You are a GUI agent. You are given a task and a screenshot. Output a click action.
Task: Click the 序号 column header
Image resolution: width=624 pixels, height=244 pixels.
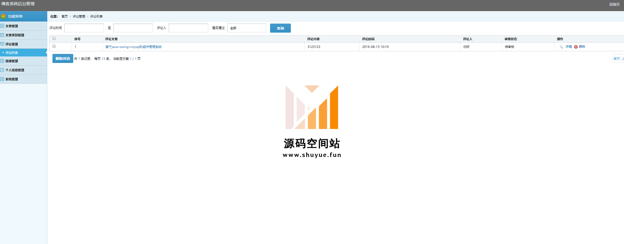pyautogui.click(x=77, y=39)
